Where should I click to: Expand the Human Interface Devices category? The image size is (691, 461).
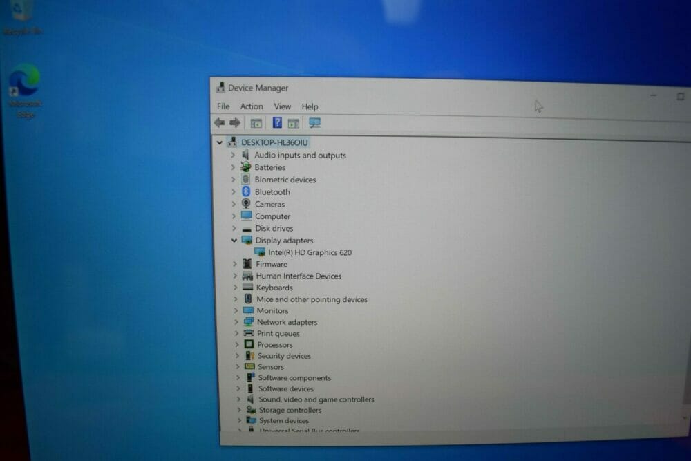235,276
